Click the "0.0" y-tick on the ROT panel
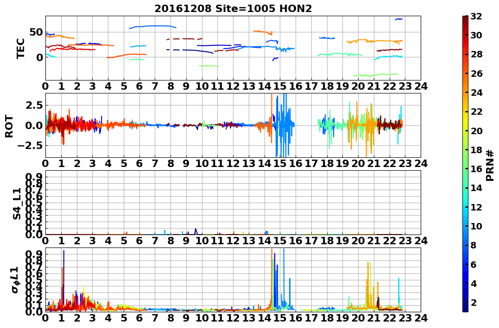Image resolution: width=499 pixels, height=328 pixels. tap(33, 125)
